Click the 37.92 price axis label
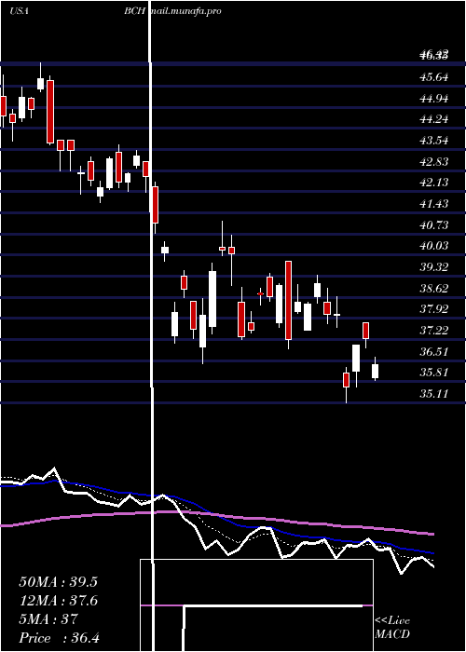Viewport: 466px width, 652px height. [x=434, y=309]
